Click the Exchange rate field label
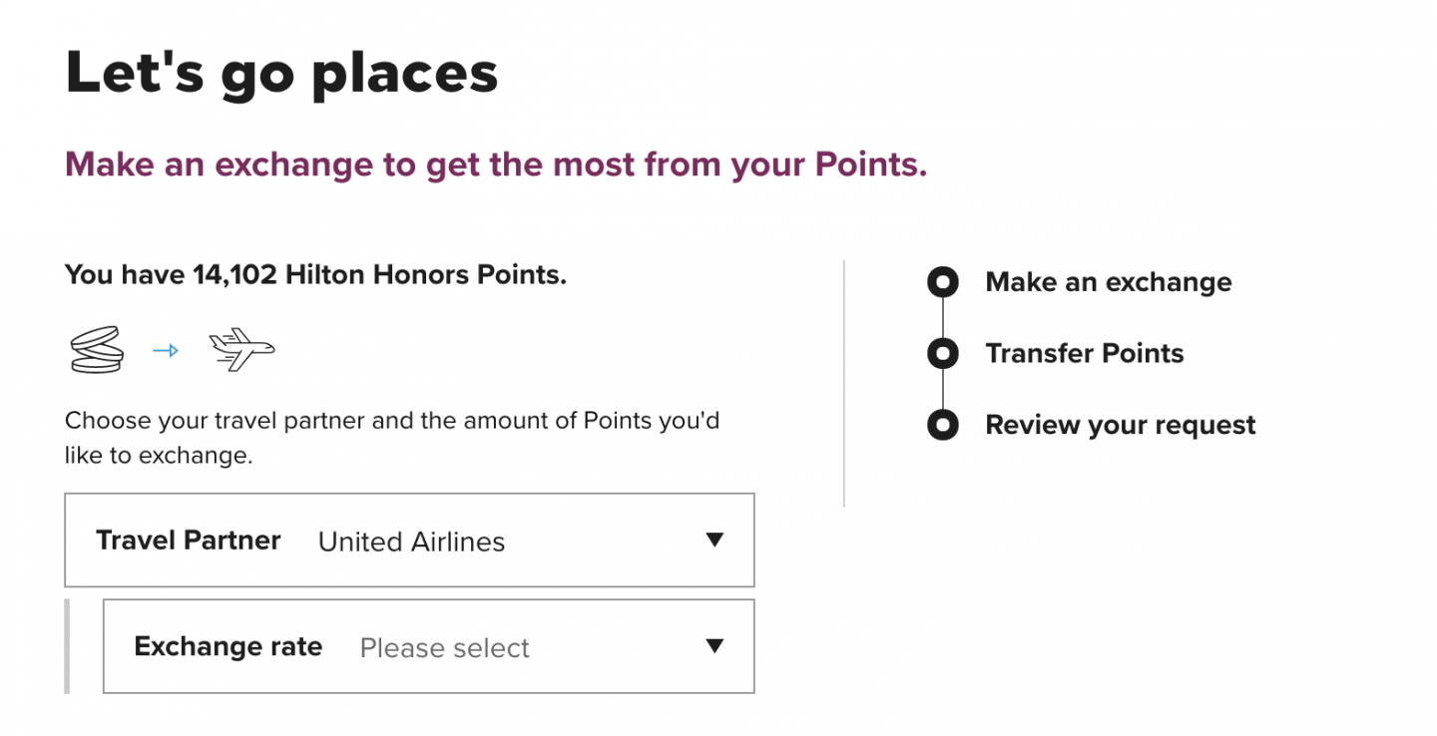Image resolution: width=1437 pixels, height=736 pixels. click(228, 646)
